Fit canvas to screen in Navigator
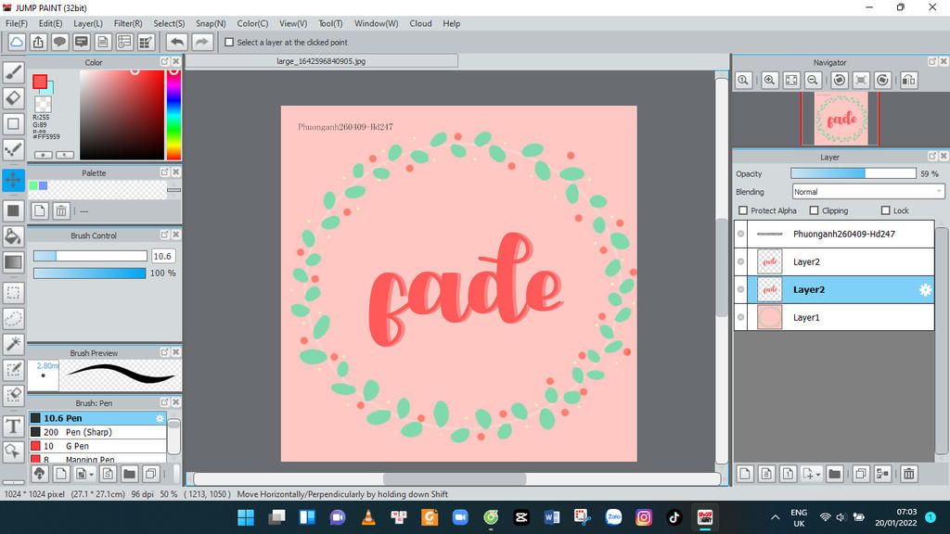Image resolution: width=950 pixels, height=534 pixels. [791, 80]
